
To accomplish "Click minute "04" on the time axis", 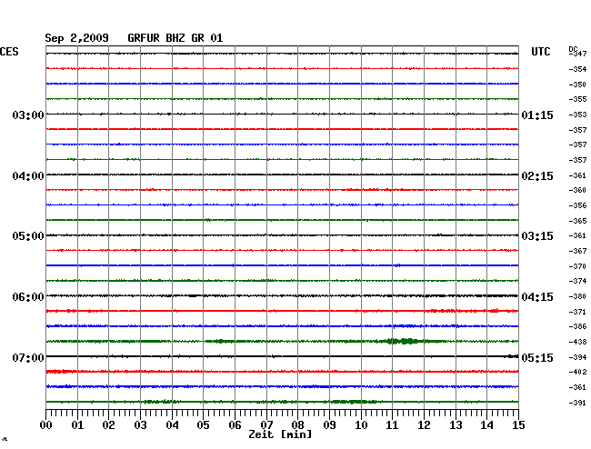I will pyautogui.click(x=172, y=425).
